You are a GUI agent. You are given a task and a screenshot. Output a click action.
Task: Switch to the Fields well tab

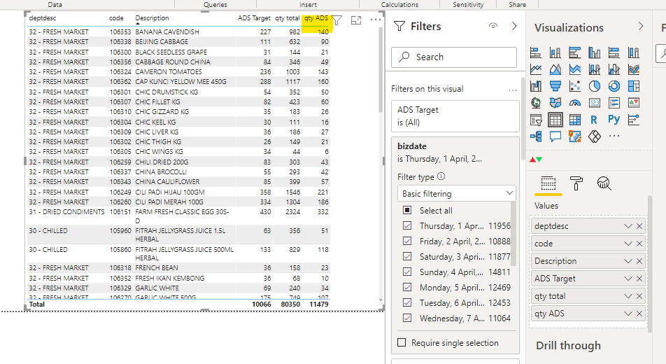coord(548,183)
